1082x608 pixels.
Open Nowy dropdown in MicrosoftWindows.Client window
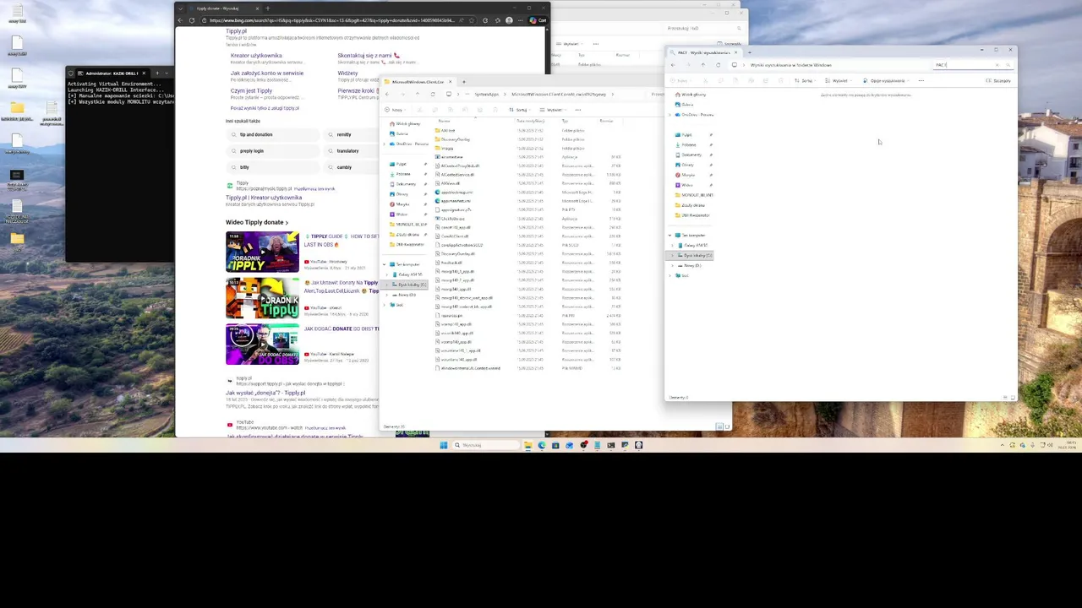pyautogui.click(x=396, y=110)
